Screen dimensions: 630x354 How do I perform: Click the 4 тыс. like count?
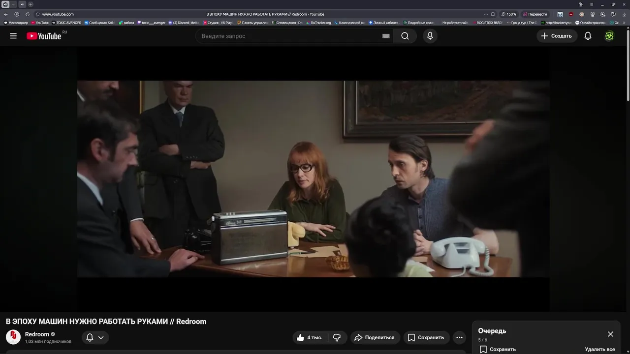point(315,337)
